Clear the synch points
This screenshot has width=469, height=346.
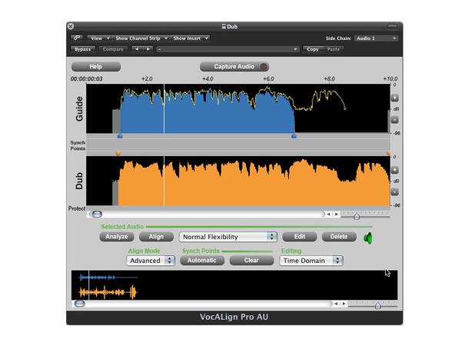(x=251, y=260)
